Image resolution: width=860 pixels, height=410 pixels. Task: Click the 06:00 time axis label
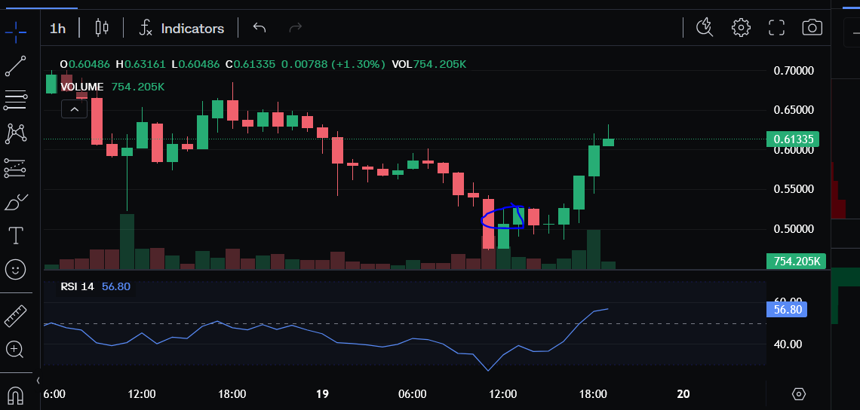[413, 394]
